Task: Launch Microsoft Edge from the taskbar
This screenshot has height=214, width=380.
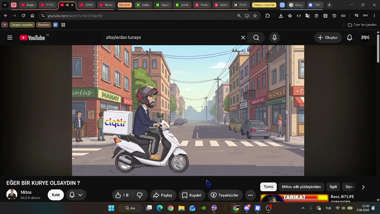Action: point(160,208)
